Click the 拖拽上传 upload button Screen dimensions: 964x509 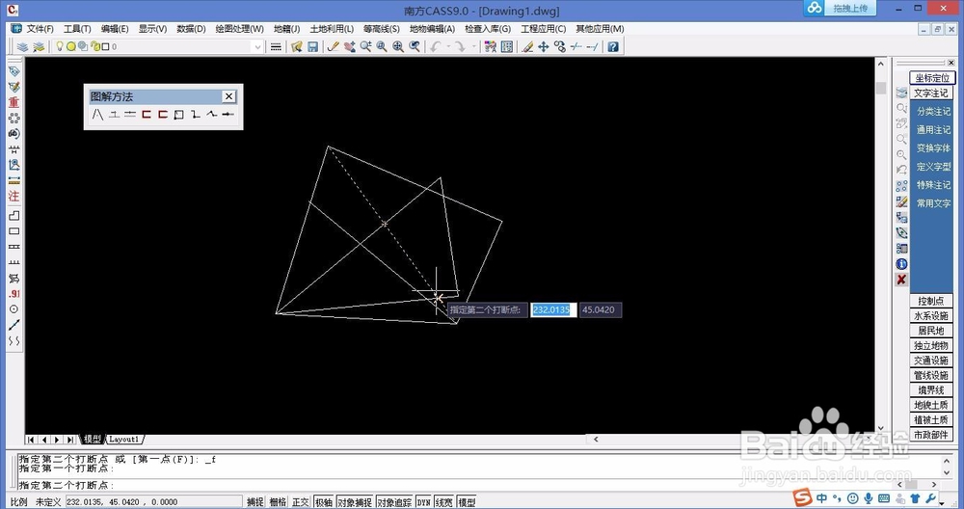[840, 8]
